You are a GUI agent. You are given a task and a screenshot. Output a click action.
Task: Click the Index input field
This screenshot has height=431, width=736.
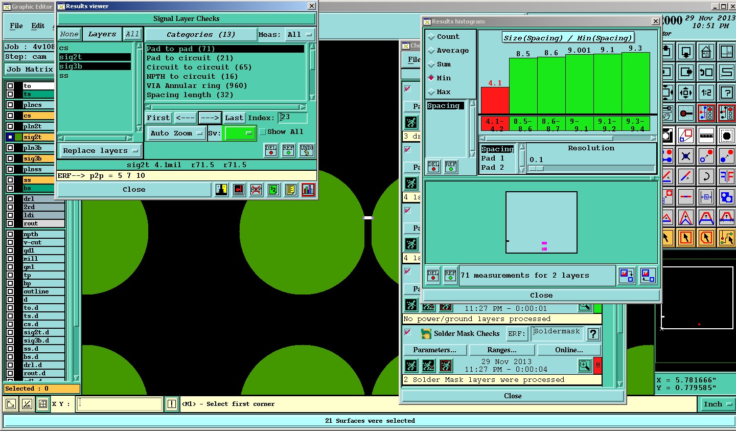coord(293,118)
